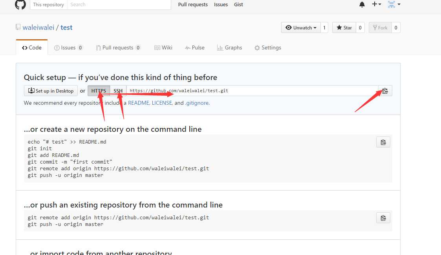Select the repository URL text field

tap(252, 91)
